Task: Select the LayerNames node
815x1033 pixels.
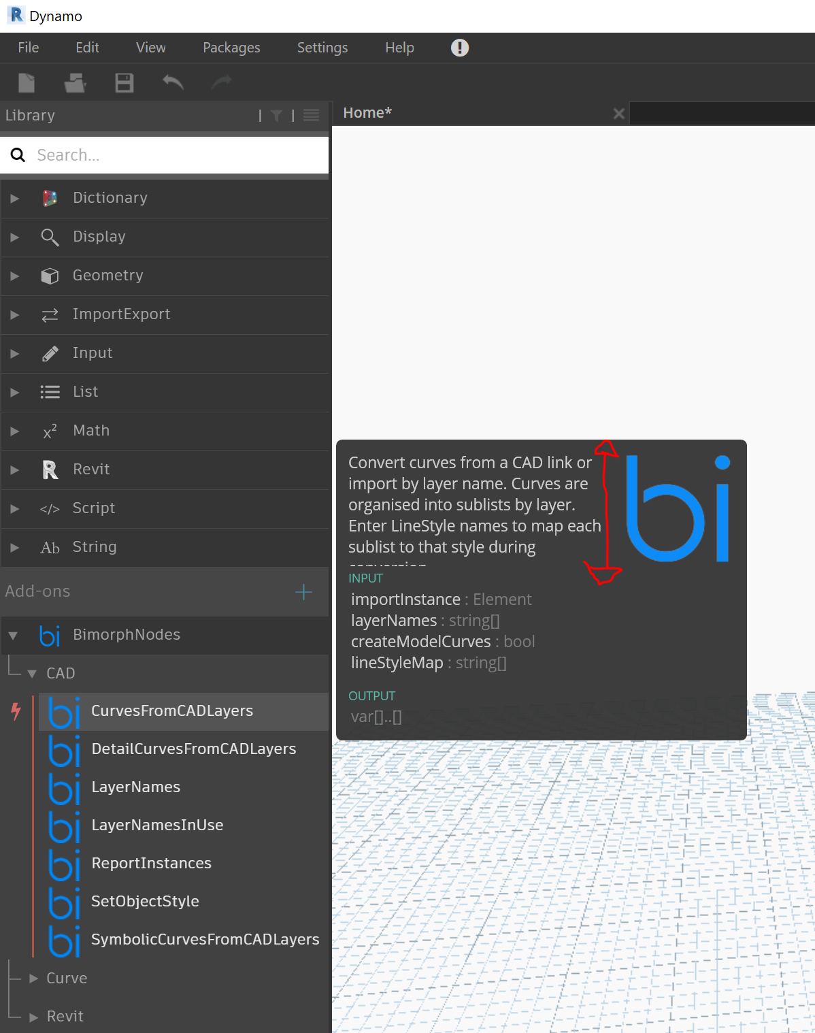Action: point(184,788)
